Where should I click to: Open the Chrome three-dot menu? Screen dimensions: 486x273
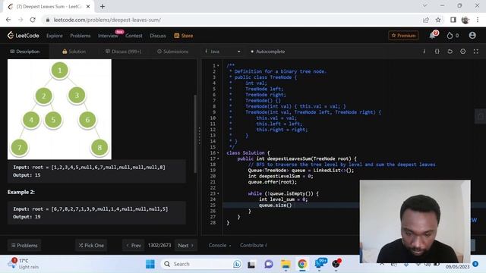478,20
